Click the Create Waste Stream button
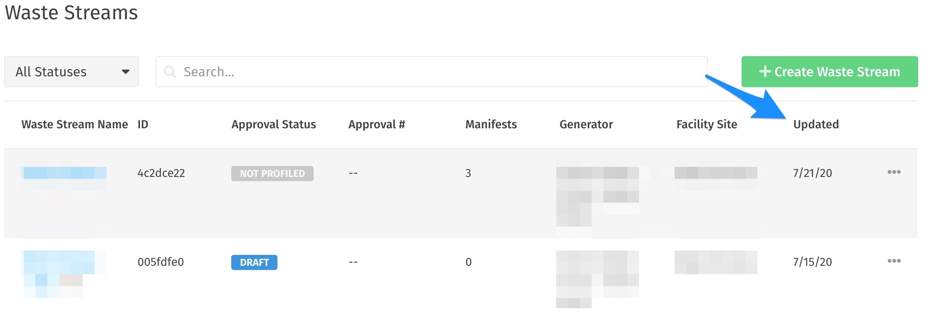 coord(829,72)
